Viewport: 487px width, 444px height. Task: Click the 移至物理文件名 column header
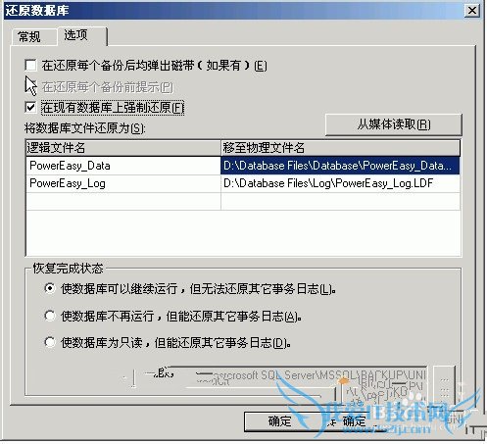(x=340, y=148)
